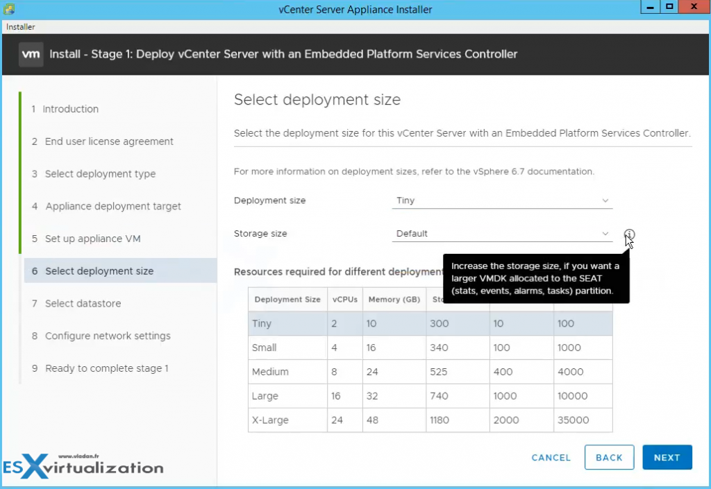The image size is (711, 489).
Task: Open the Installer menu
Action: pos(20,26)
